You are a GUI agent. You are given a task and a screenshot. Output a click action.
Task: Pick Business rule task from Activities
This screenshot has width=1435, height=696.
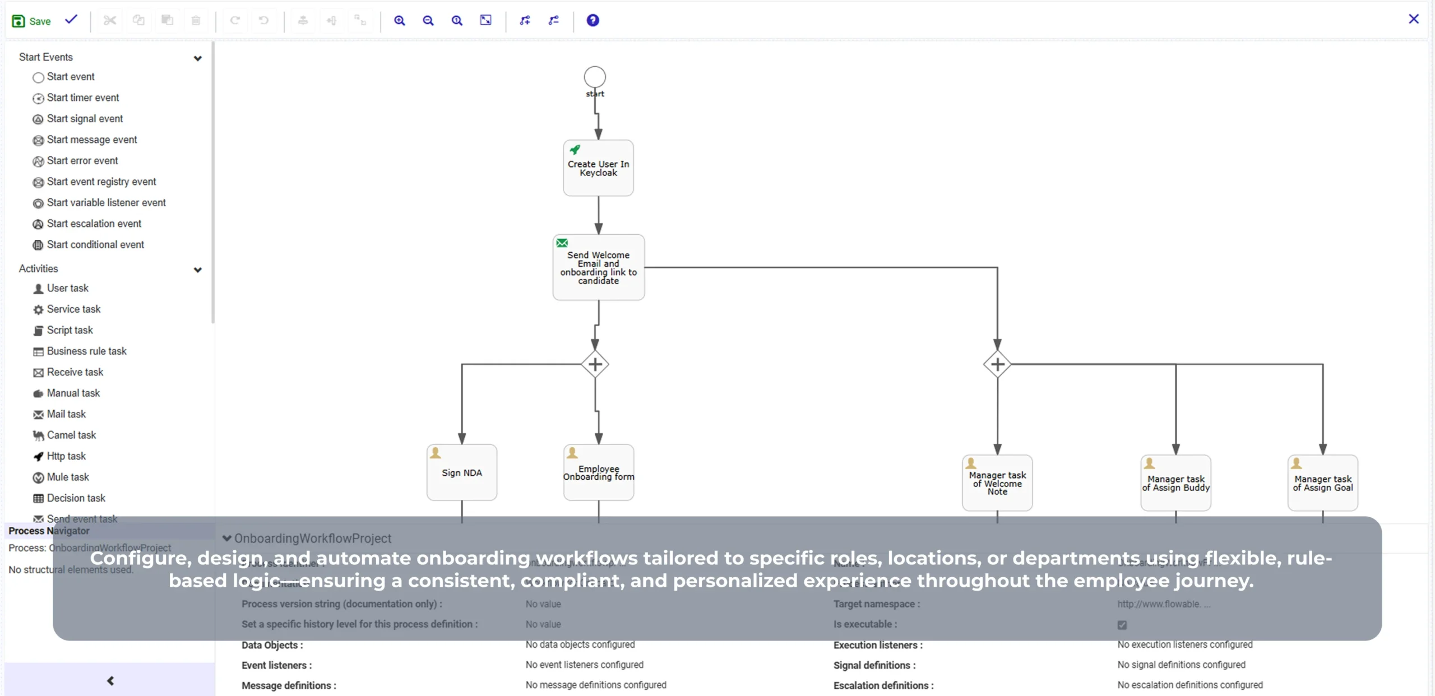(80, 351)
